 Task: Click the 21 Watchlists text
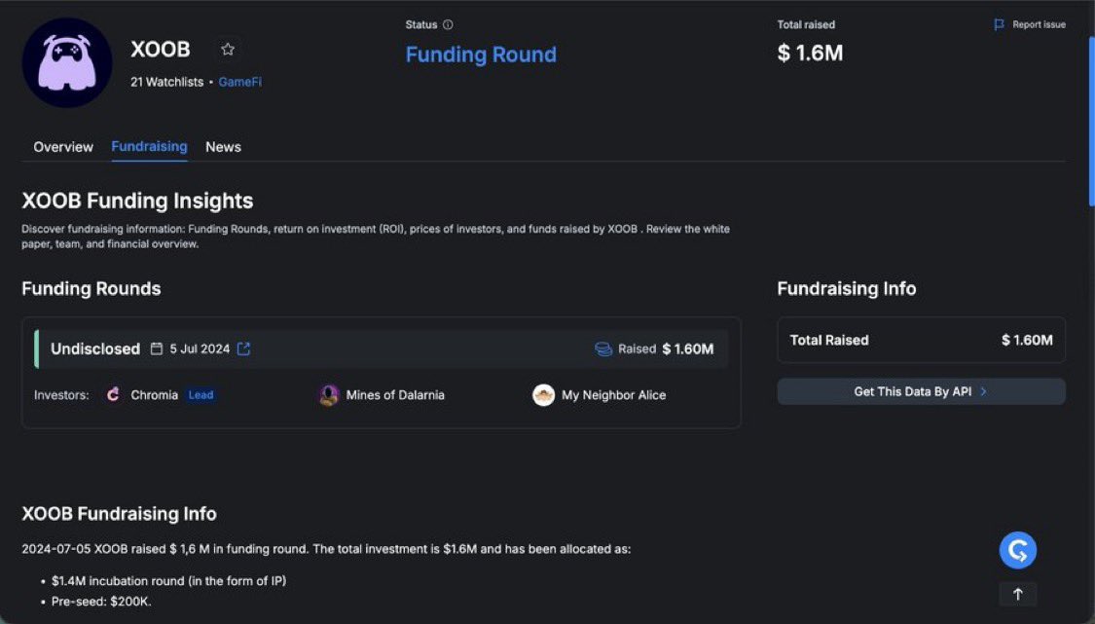166,82
